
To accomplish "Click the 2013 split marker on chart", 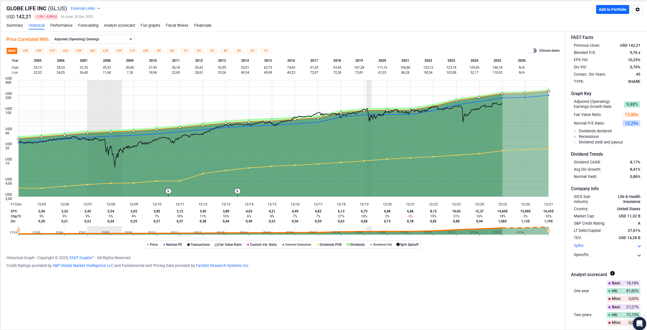I will pyautogui.click(x=237, y=191).
